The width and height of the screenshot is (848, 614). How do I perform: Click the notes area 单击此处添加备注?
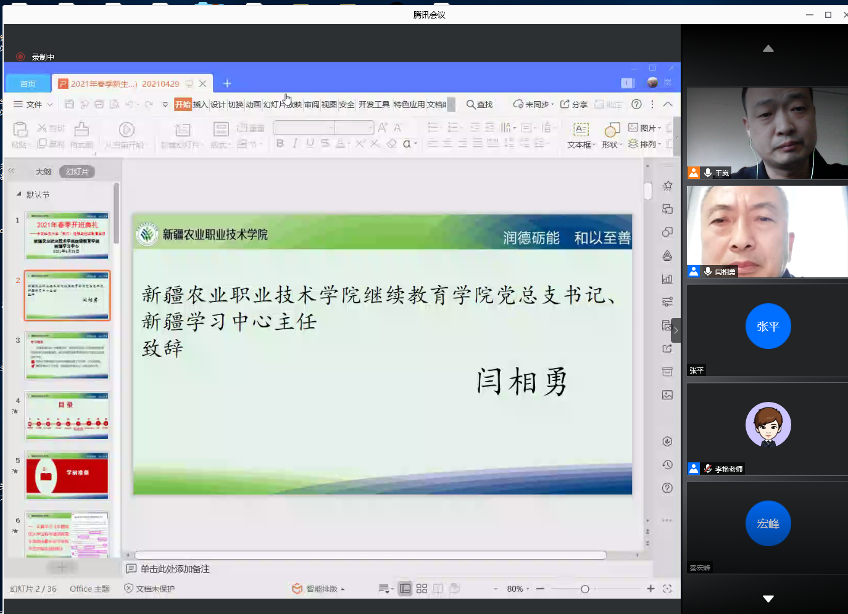click(x=175, y=569)
